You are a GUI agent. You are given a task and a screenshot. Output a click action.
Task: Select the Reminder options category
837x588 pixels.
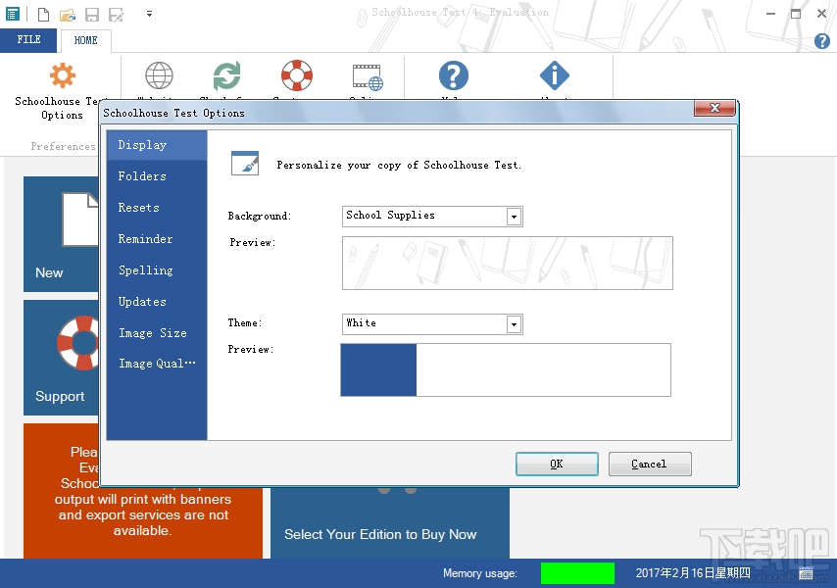tap(157, 239)
